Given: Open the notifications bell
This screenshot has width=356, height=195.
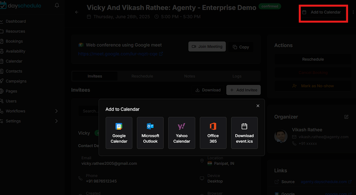Looking at the screenshot, I should [x=57, y=5].
